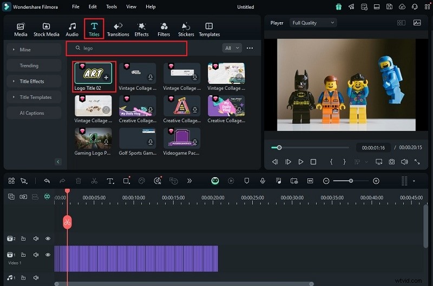Open the Filters tab
Viewport: 433px width, 286px height.
[164, 30]
